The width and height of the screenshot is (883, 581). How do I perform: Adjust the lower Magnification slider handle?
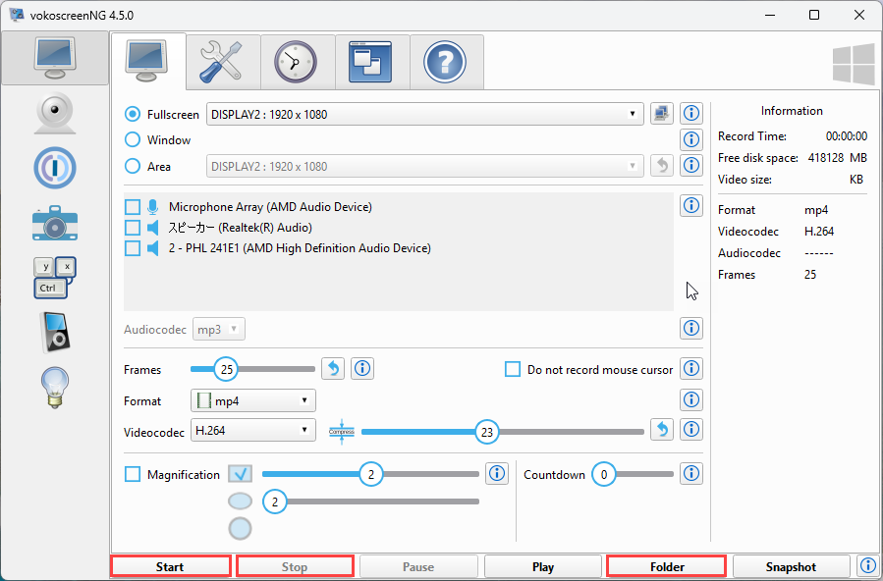(275, 502)
